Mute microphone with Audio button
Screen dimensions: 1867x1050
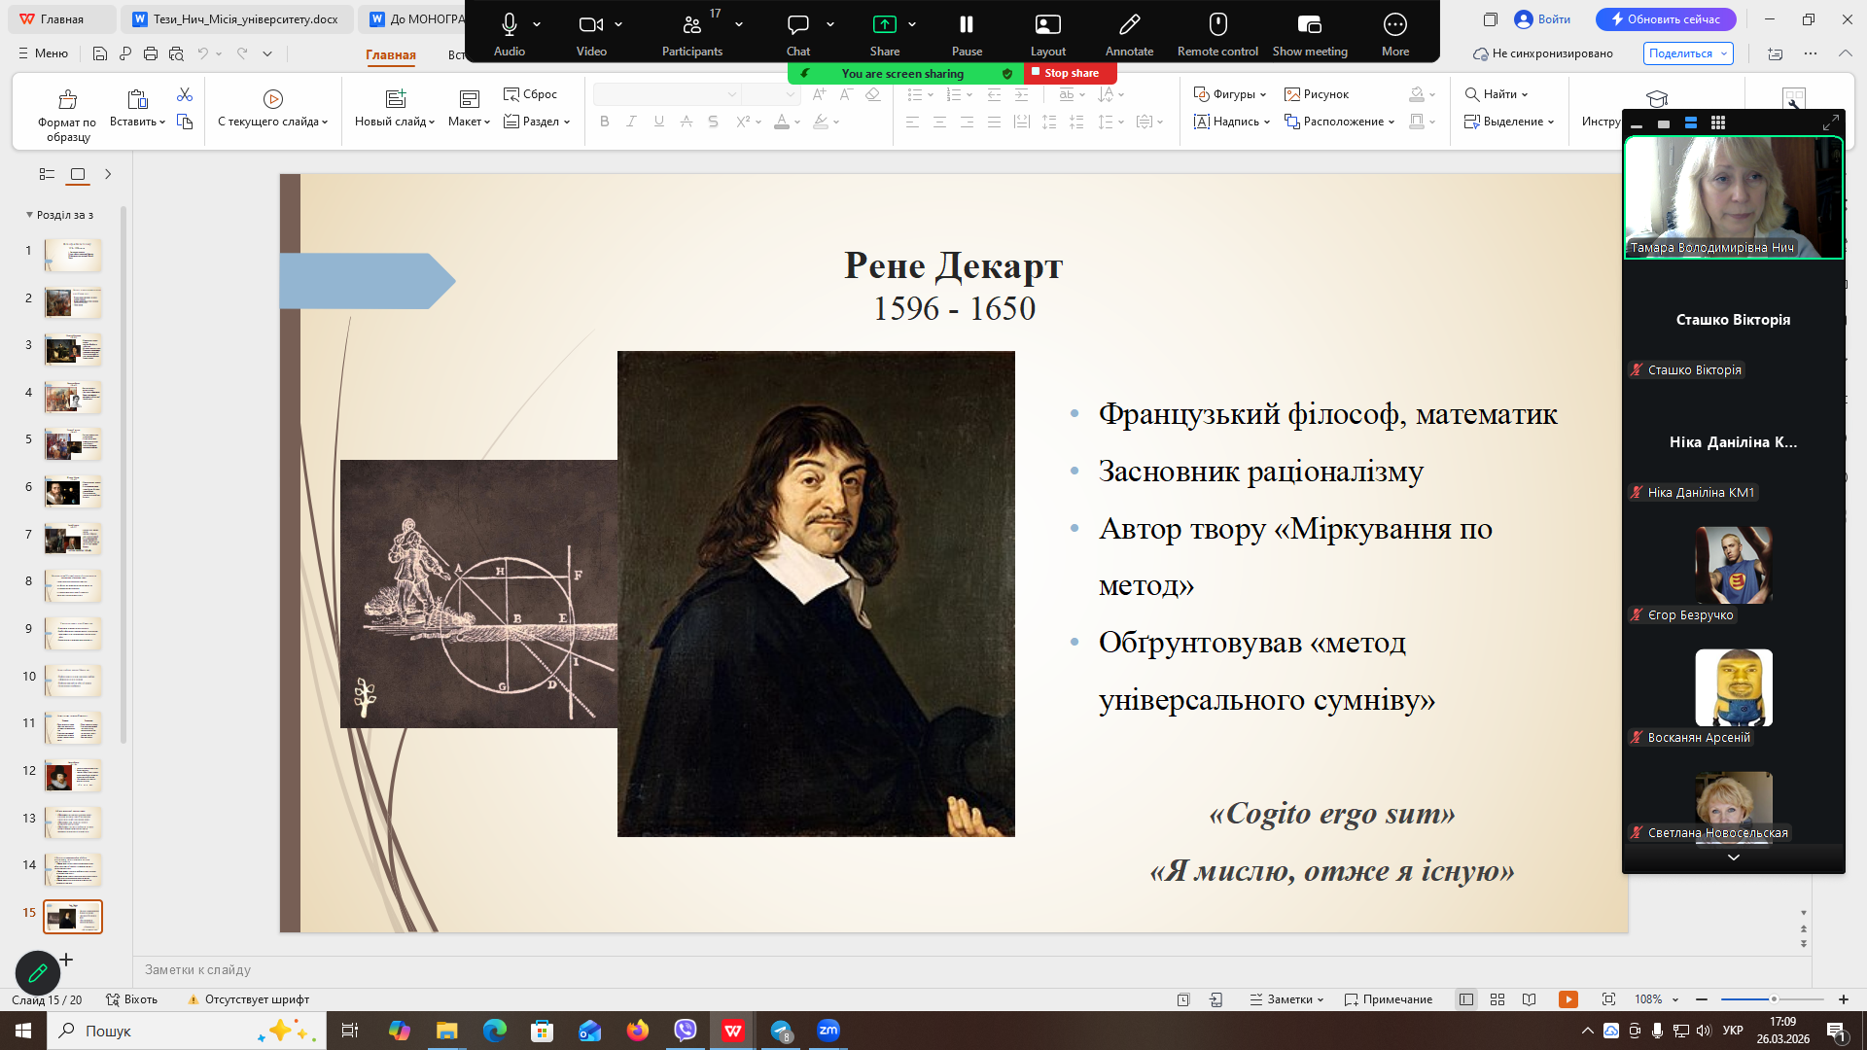[509, 25]
